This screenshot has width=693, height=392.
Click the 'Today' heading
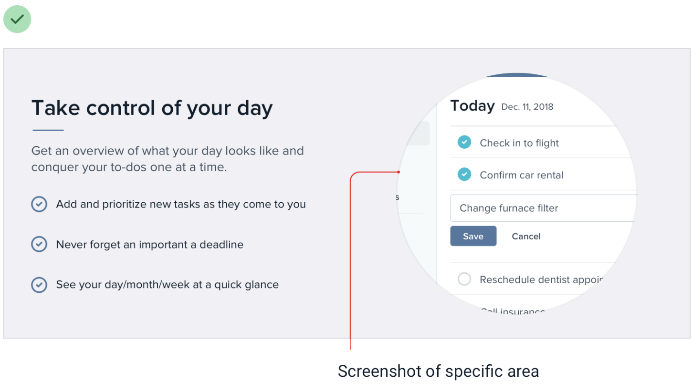pos(472,106)
